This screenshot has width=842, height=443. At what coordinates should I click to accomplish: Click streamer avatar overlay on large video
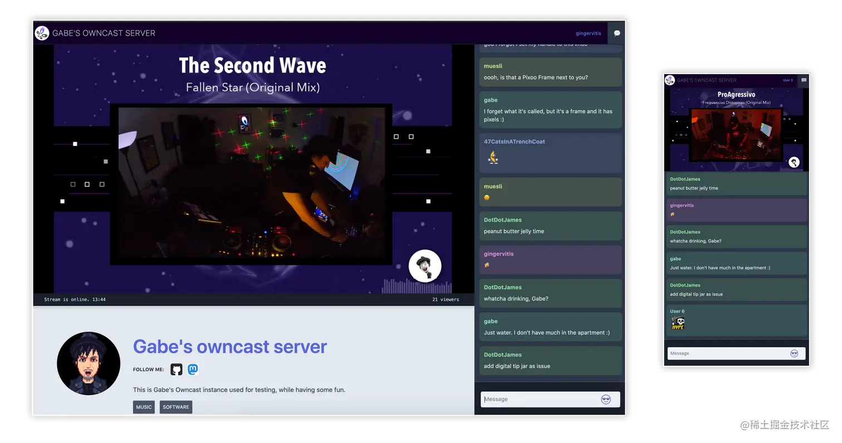pos(425,266)
